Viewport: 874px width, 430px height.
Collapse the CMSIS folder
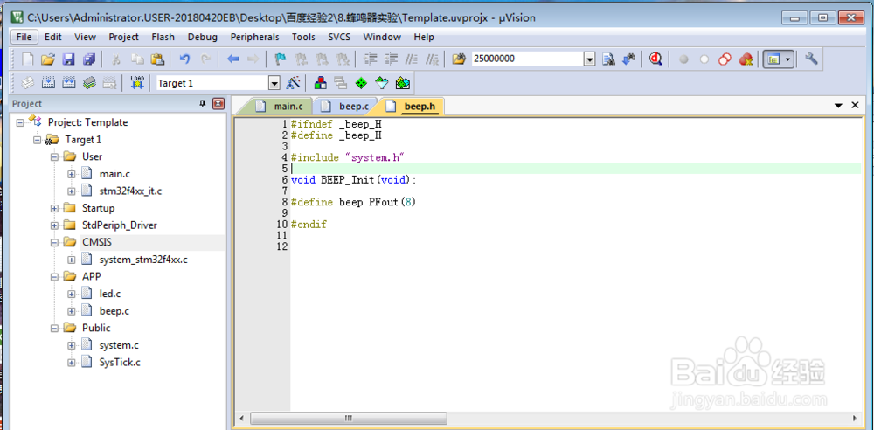(54, 243)
